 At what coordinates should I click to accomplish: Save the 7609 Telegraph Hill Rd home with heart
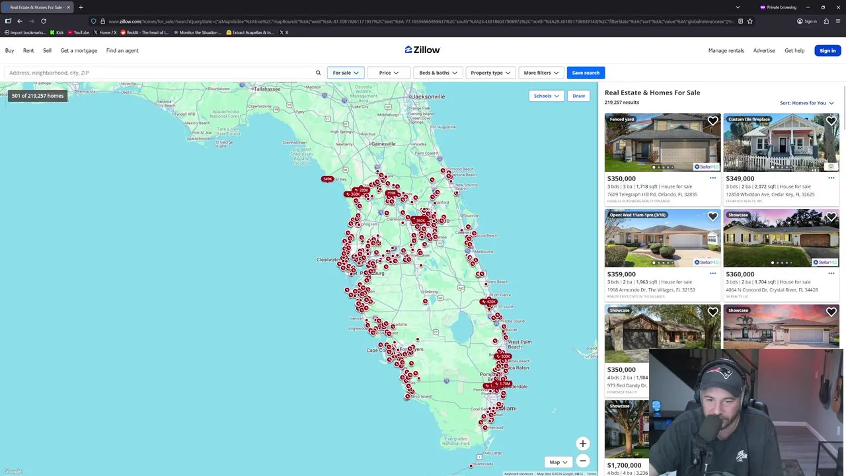712,121
